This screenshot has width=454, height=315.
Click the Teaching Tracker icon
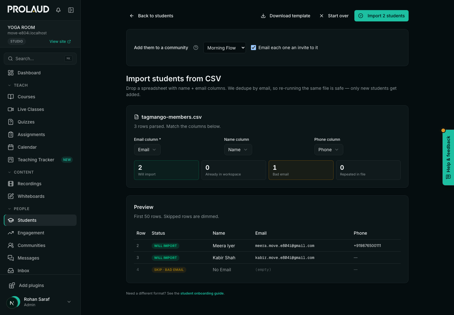click(x=11, y=160)
